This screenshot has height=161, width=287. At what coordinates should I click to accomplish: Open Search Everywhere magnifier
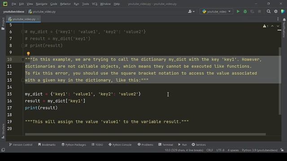click(269, 12)
